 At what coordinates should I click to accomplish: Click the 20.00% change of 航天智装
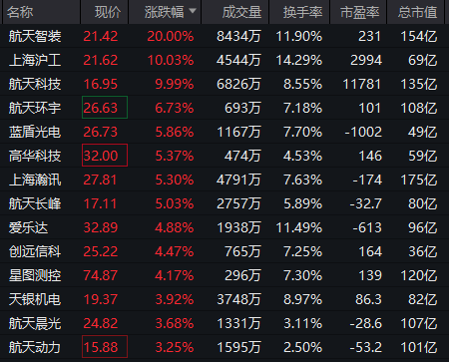pos(171,36)
